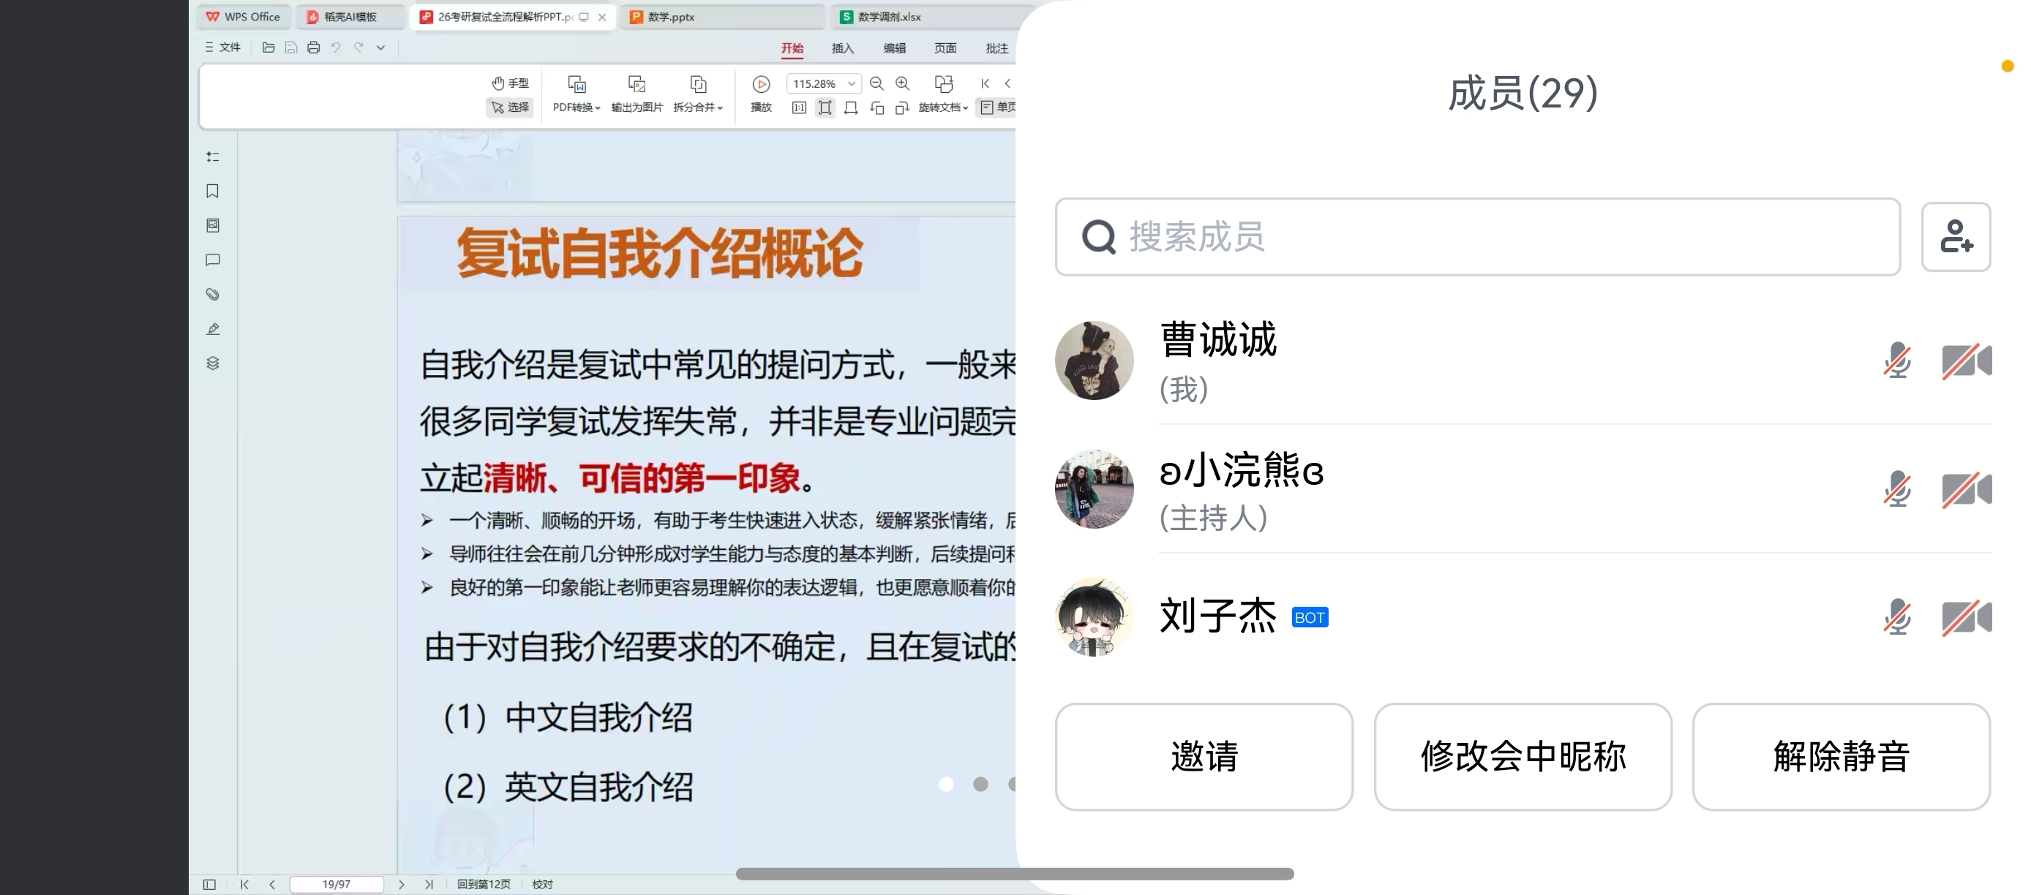The image size is (2031, 895).
Task: Open the bookmark panel in left sidebar
Action: [212, 192]
